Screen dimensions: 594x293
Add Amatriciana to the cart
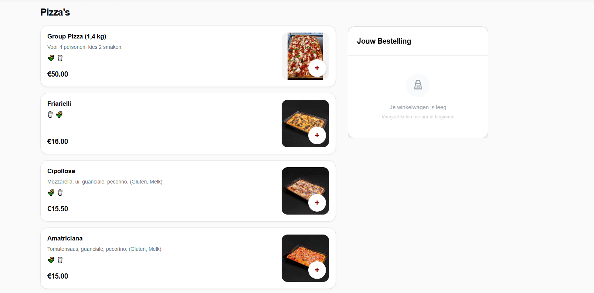tap(317, 270)
